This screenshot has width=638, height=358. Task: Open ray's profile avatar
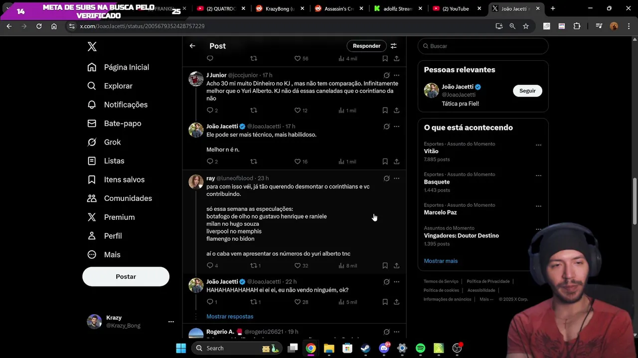click(196, 181)
